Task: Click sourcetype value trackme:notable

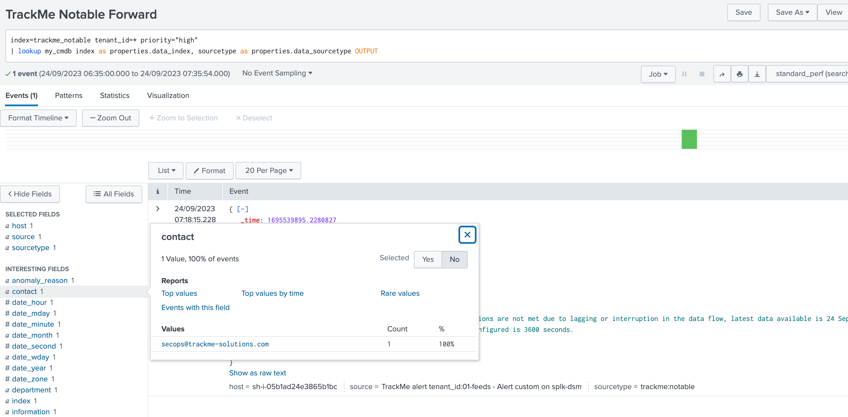Action: 667,386
